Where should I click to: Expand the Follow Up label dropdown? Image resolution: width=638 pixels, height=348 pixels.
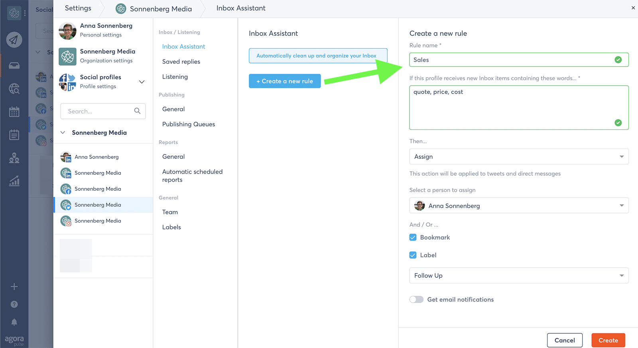(518, 276)
